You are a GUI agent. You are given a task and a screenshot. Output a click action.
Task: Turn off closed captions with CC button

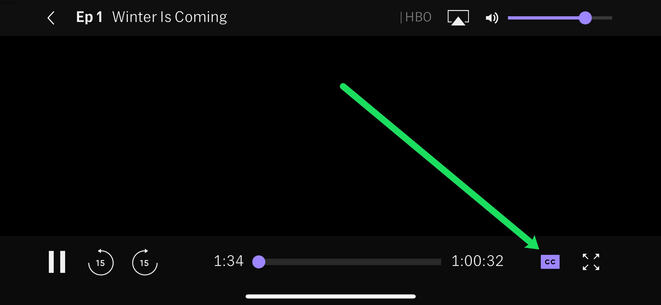[550, 262]
